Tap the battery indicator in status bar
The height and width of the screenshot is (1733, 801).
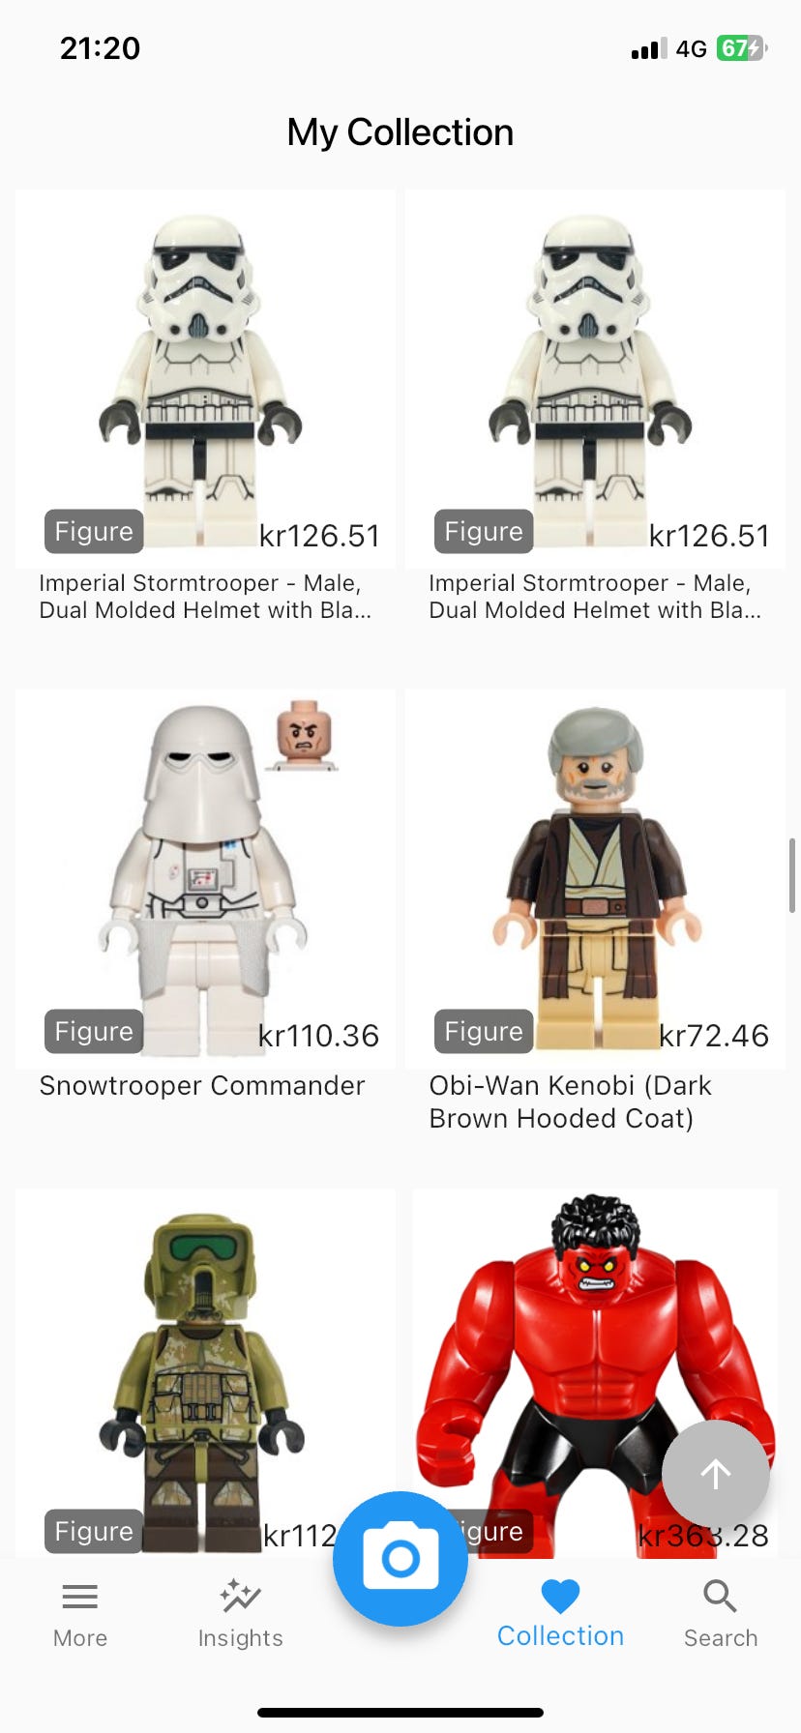click(742, 48)
